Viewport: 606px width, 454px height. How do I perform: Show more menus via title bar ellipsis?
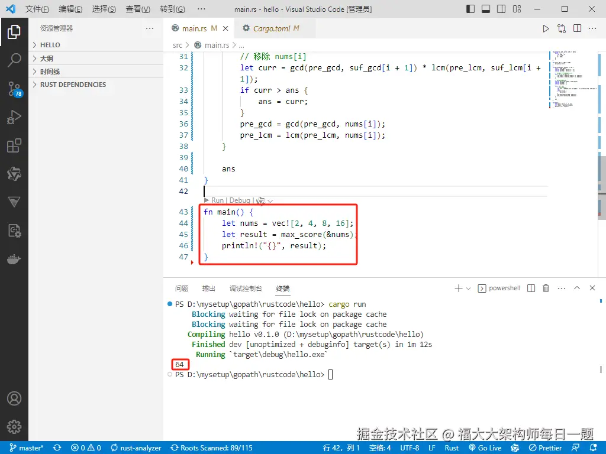coord(201,9)
